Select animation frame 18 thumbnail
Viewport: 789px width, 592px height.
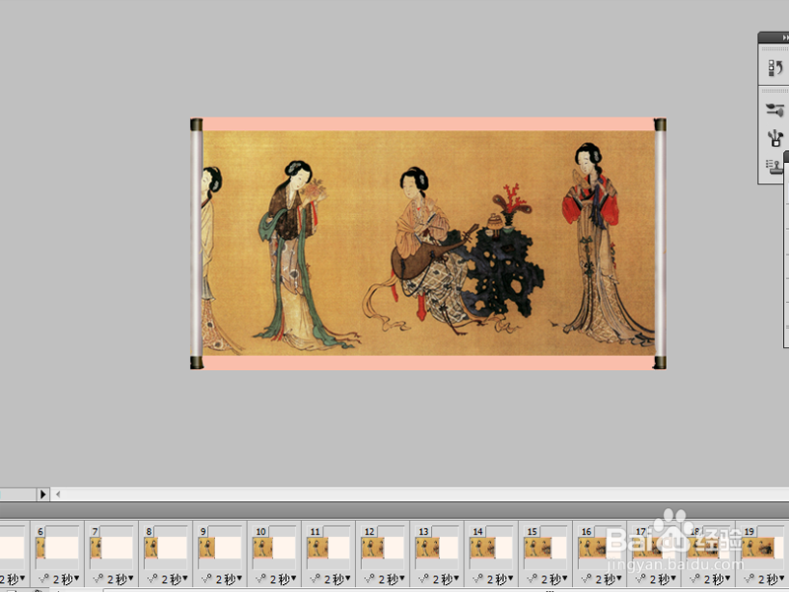click(709, 548)
